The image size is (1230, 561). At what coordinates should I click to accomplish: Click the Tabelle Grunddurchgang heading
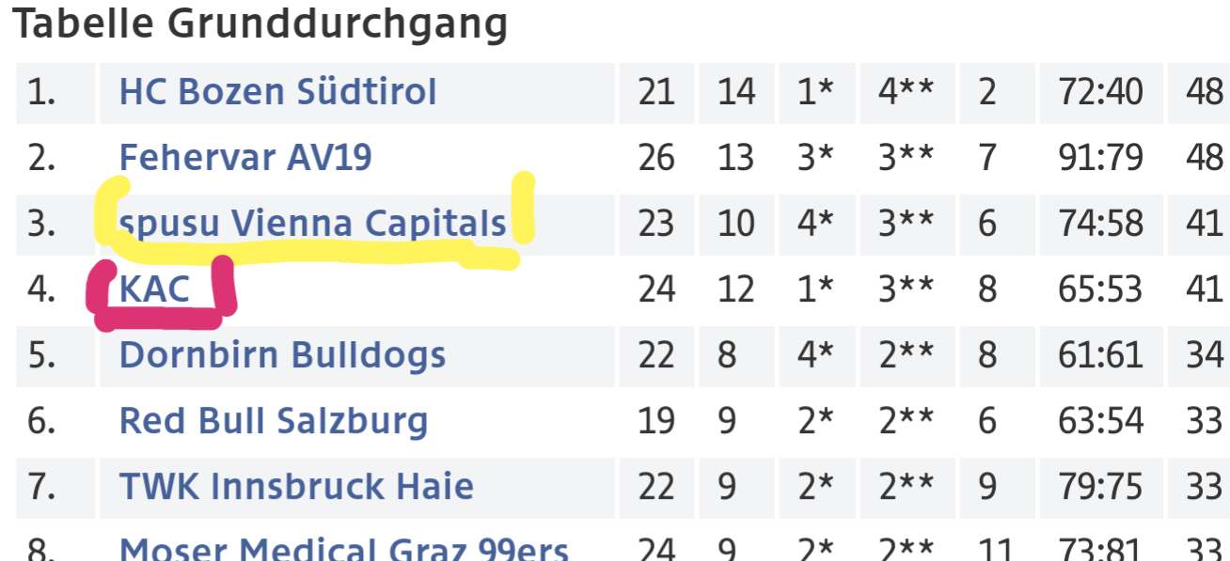pyautogui.click(x=260, y=24)
